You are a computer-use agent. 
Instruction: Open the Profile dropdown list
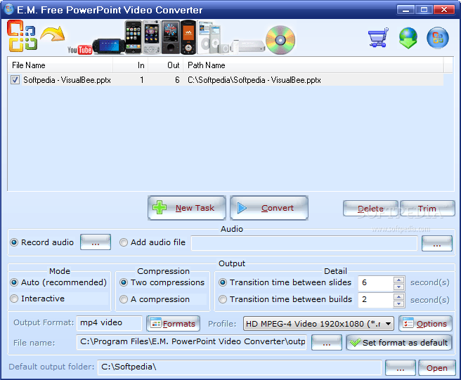[x=388, y=324]
